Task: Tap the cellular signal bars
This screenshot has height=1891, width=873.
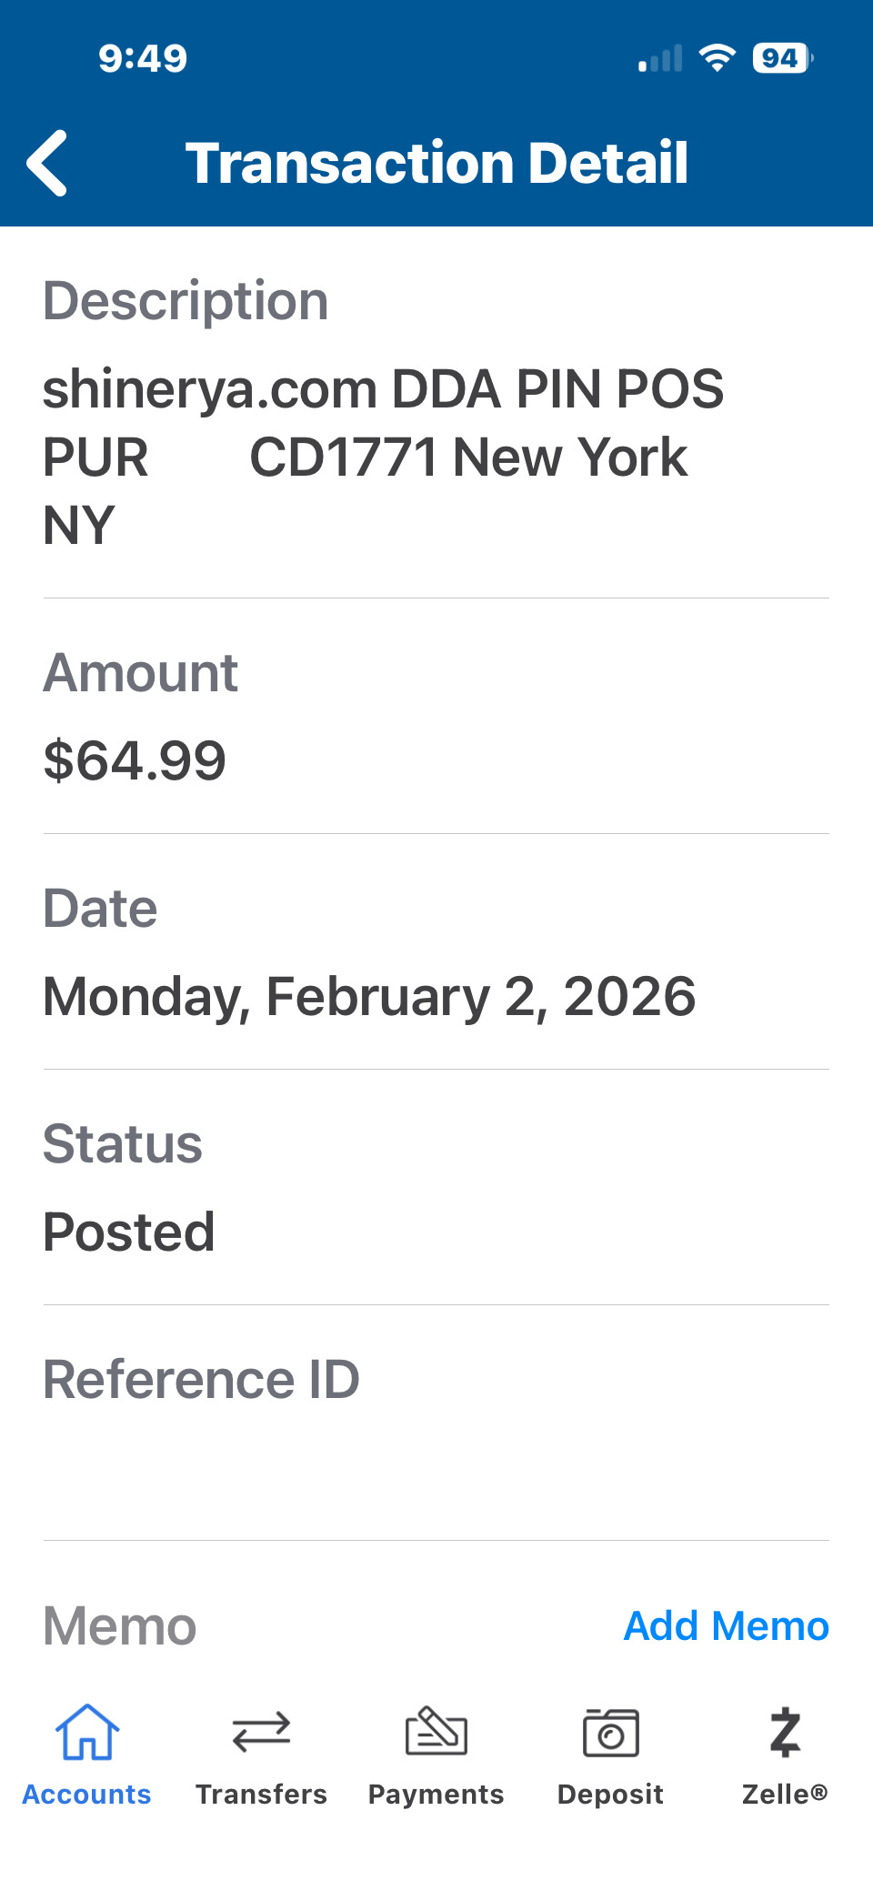Action: tap(660, 59)
